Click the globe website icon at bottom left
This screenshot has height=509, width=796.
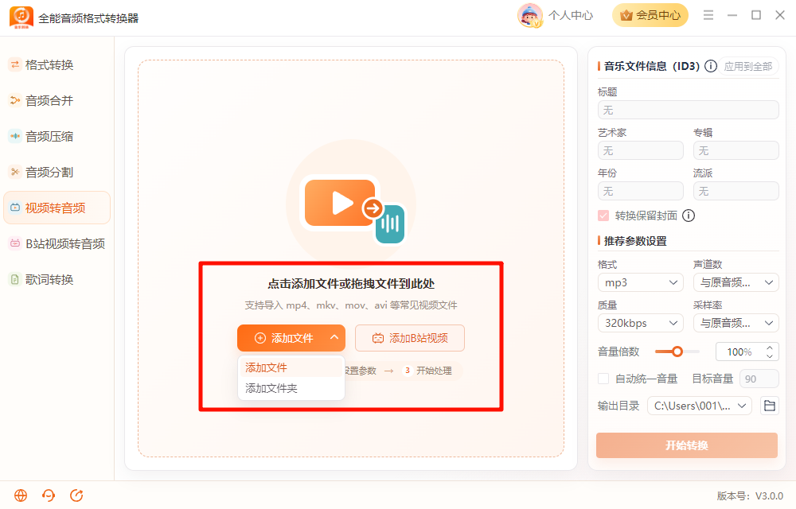coord(21,495)
